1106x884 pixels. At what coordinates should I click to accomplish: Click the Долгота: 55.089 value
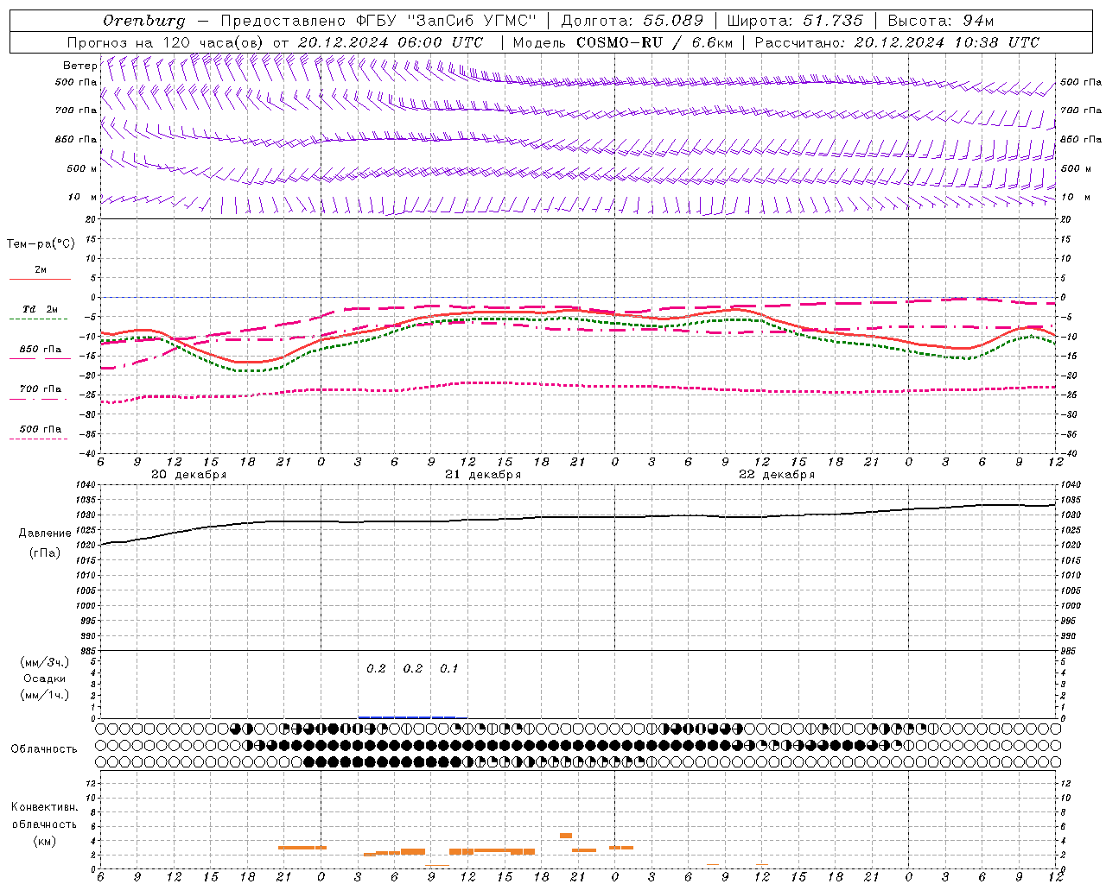(x=632, y=21)
